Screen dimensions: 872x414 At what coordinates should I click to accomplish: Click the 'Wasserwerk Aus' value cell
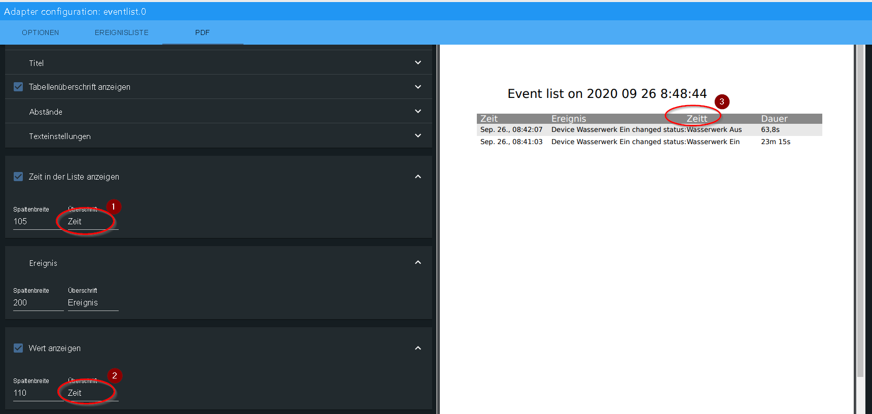click(x=714, y=130)
